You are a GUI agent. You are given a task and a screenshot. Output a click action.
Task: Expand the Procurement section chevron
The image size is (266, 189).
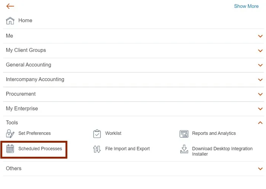point(260,94)
